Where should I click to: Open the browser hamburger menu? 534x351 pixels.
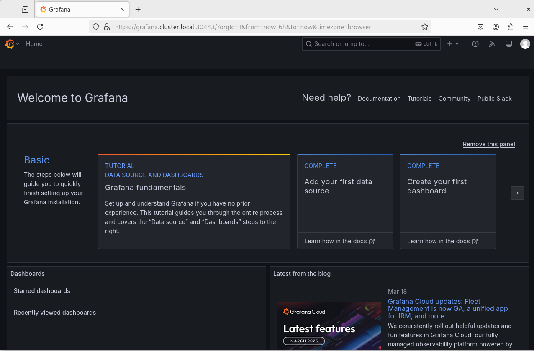tap(525, 27)
